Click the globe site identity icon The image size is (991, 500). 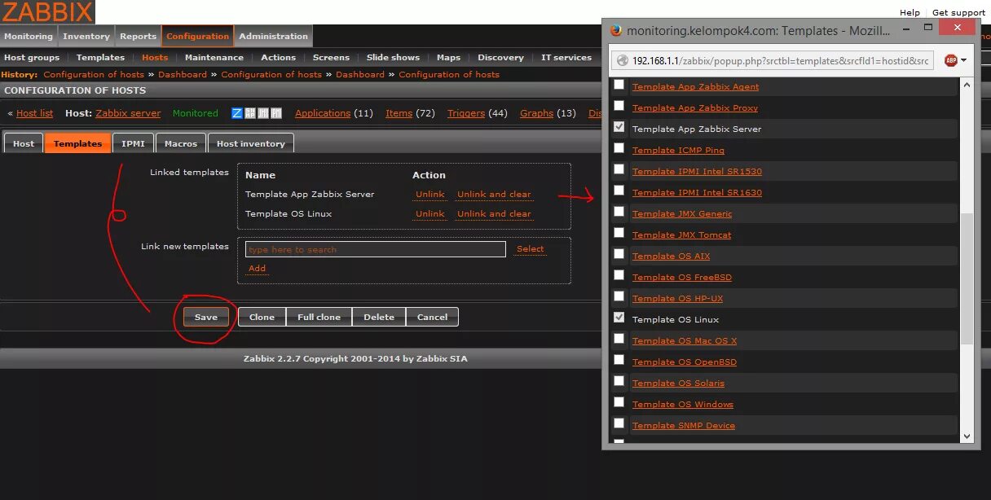click(x=623, y=60)
